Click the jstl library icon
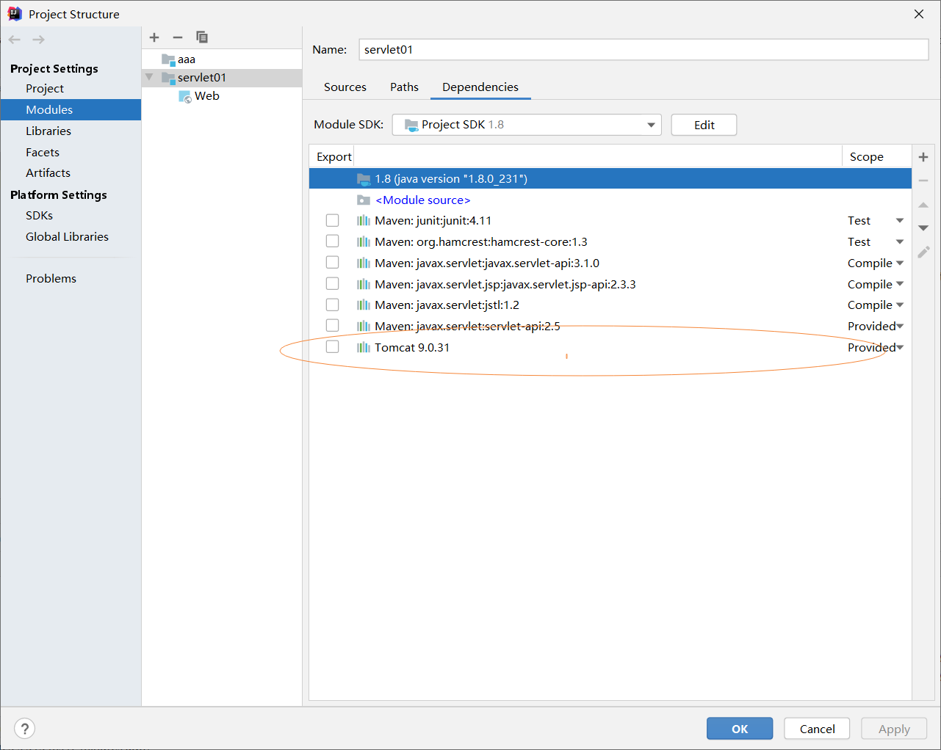The image size is (941, 750). [x=364, y=305]
